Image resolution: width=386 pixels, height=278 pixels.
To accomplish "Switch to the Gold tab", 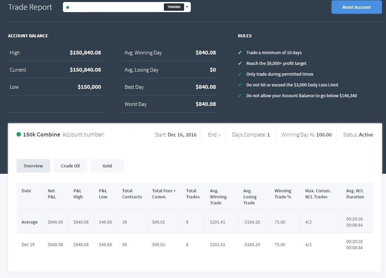I will [107, 166].
